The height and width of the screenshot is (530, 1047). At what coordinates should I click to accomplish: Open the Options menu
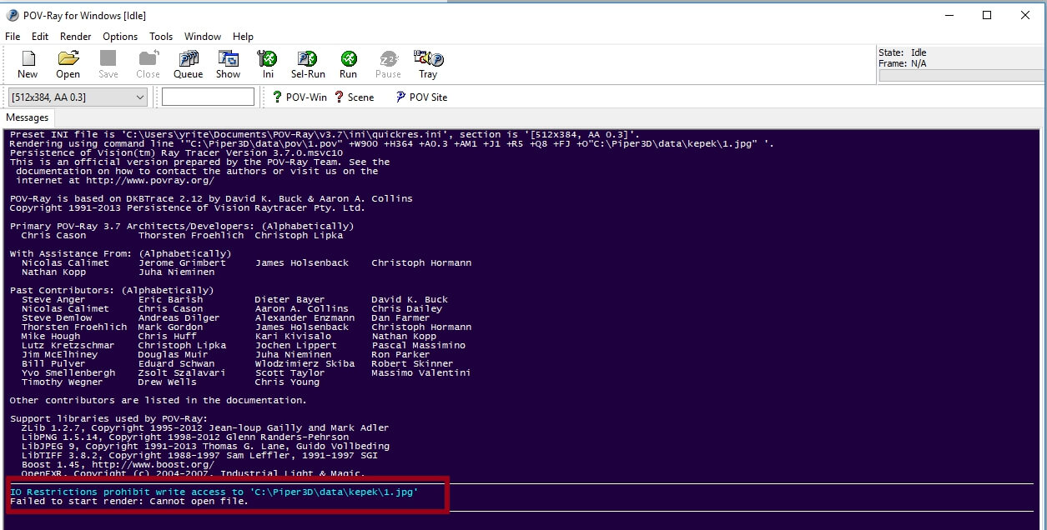tap(120, 37)
